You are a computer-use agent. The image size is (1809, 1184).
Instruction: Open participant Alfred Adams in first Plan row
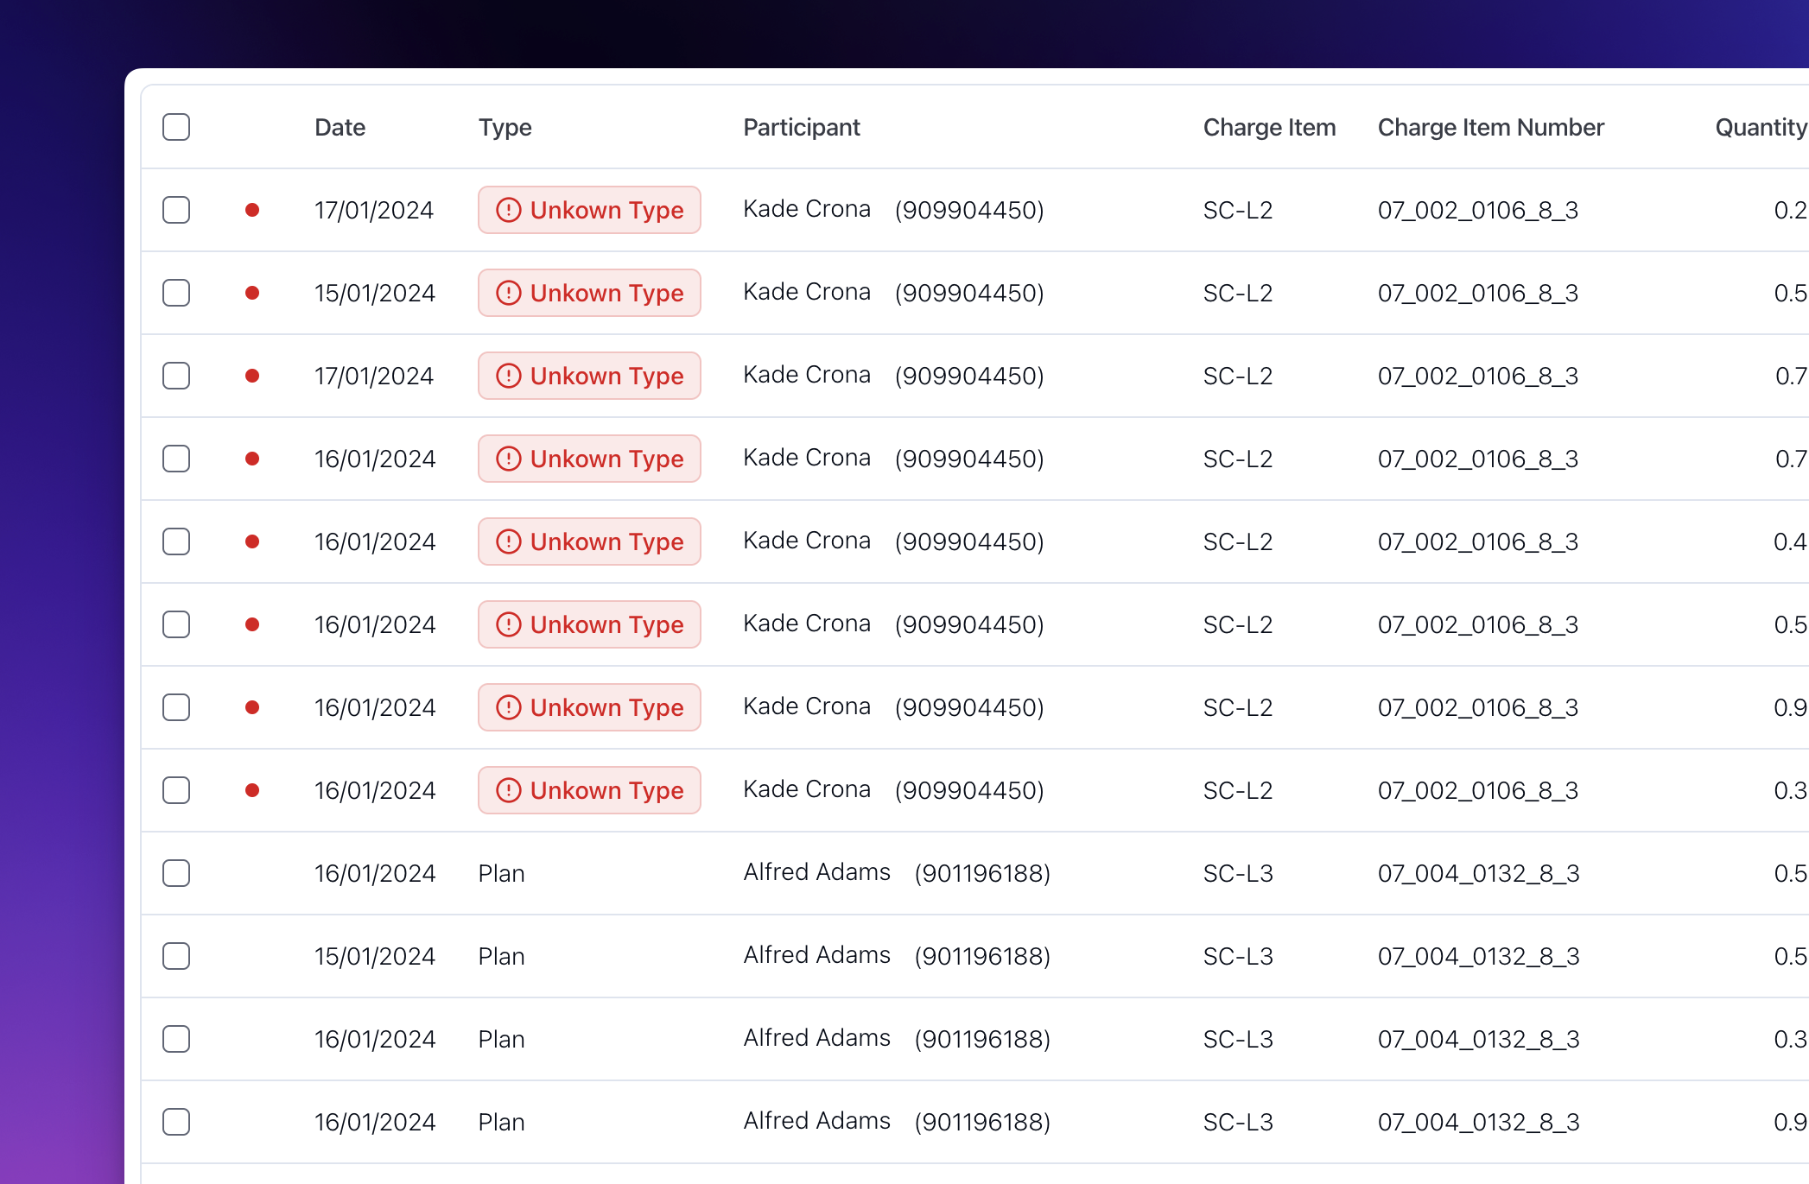(816, 872)
